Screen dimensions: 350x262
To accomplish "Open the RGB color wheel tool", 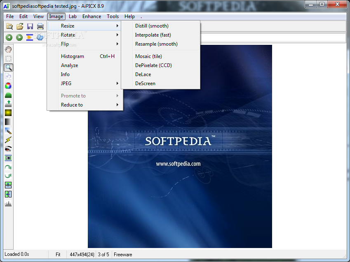I will pyautogui.click(x=8, y=86).
